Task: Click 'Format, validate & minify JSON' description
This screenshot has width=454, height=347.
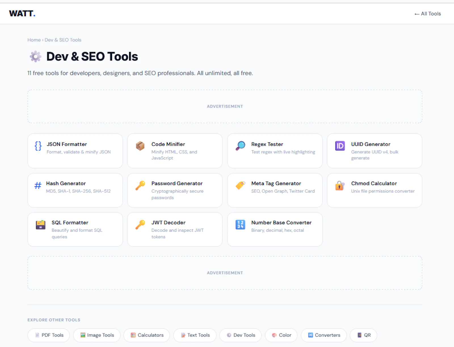Action: click(79, 152)
